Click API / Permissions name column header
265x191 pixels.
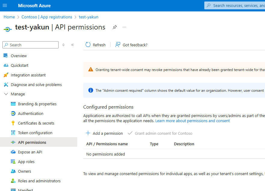107,144
